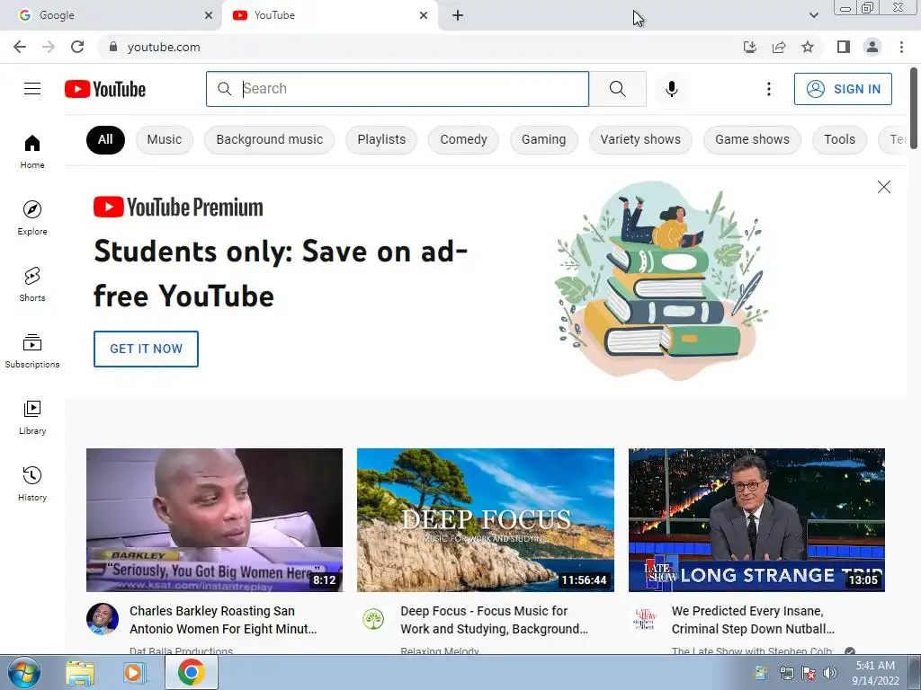Image resolution: width=921 pixels, height=690 pixels.
Task: Select the Game shows chip
Action: tap(752, 139)
